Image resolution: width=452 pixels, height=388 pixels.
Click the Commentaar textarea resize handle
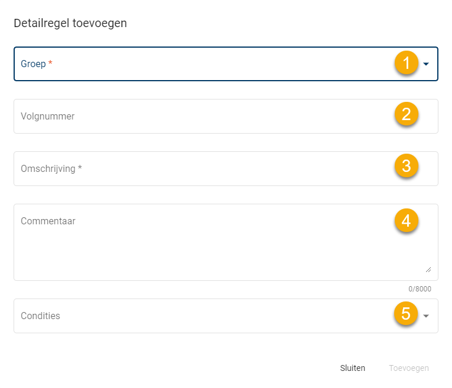coord(428,269)
